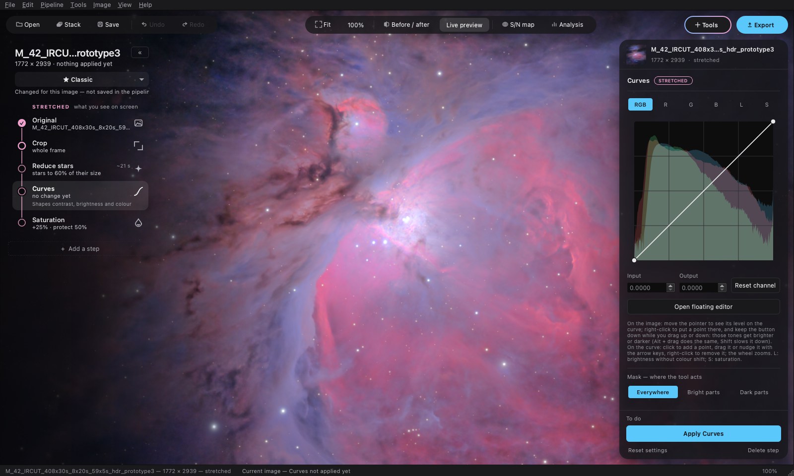Click Delete step link

point(763,450)
